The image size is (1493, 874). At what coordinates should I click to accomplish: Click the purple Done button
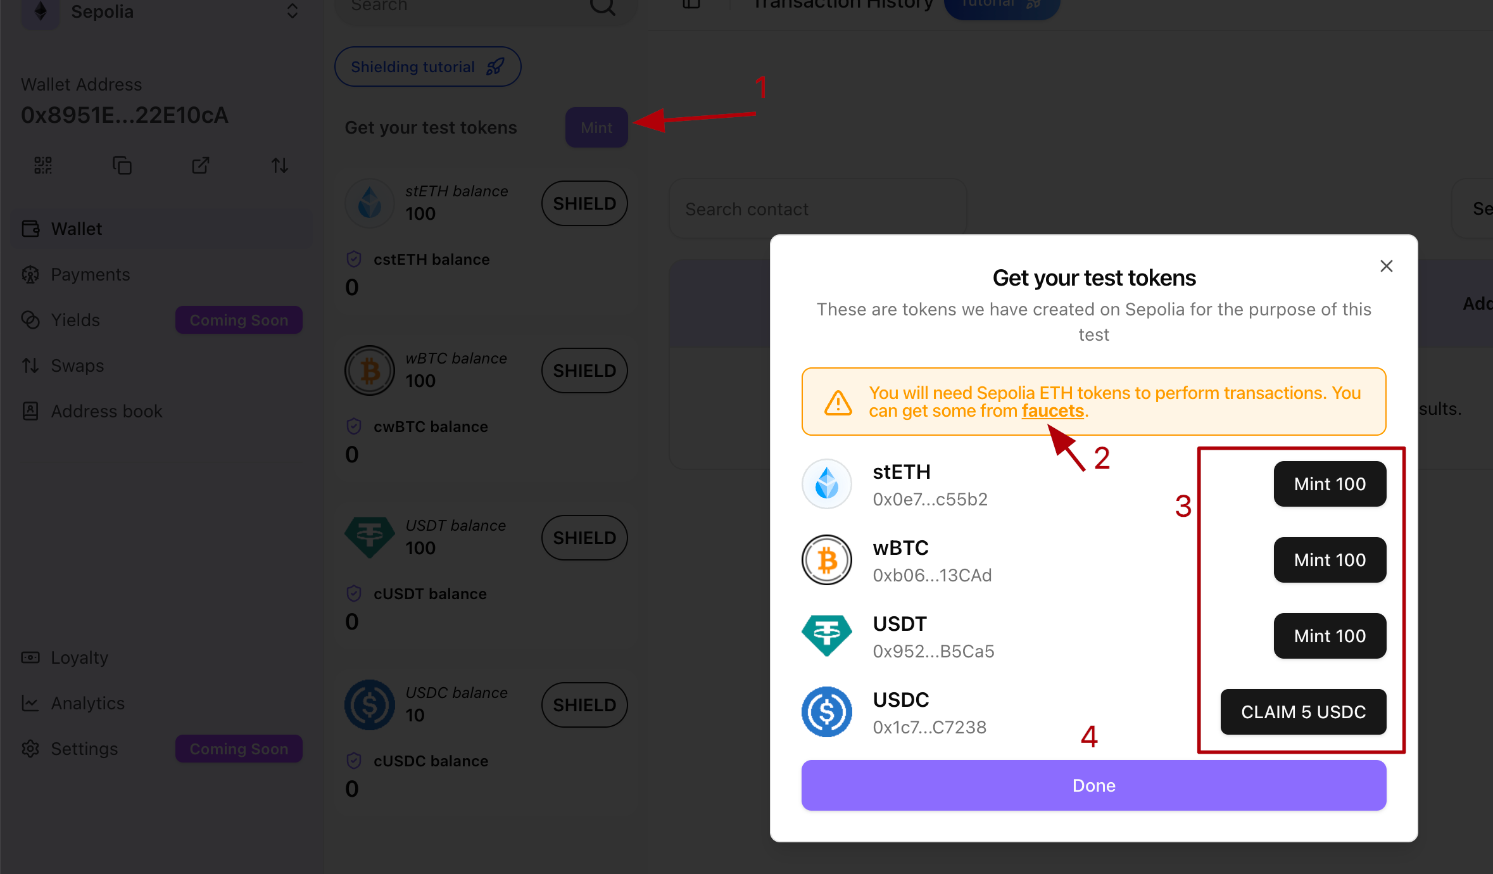point(1093,785)
